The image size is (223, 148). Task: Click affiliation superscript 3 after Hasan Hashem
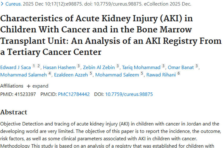click(78, 66)
